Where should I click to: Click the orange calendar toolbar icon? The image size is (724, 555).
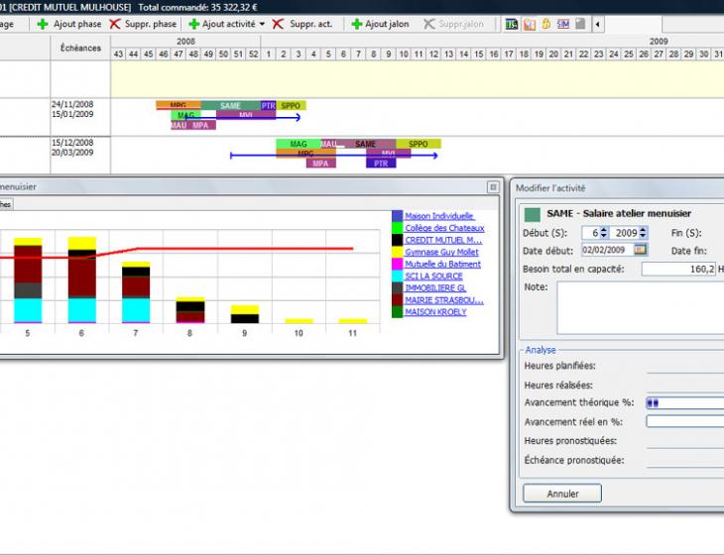pos(530,24)
